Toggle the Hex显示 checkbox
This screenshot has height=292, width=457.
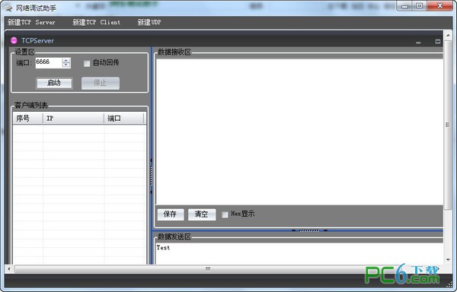pyautogui.click(x=225, y=214)
